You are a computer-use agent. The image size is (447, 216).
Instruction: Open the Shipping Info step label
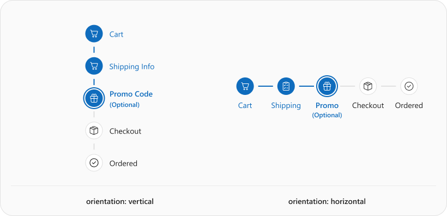tap(132, 67)
